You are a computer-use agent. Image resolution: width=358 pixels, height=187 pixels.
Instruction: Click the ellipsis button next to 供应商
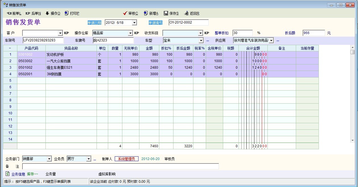point(278,41)
